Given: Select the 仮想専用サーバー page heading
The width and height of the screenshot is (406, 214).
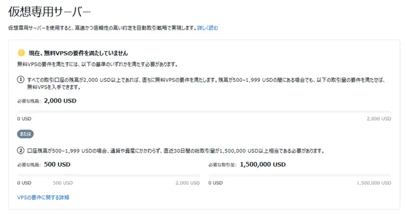Looking at the screenshot, I should pyautogui.click(x=49, y=12).
